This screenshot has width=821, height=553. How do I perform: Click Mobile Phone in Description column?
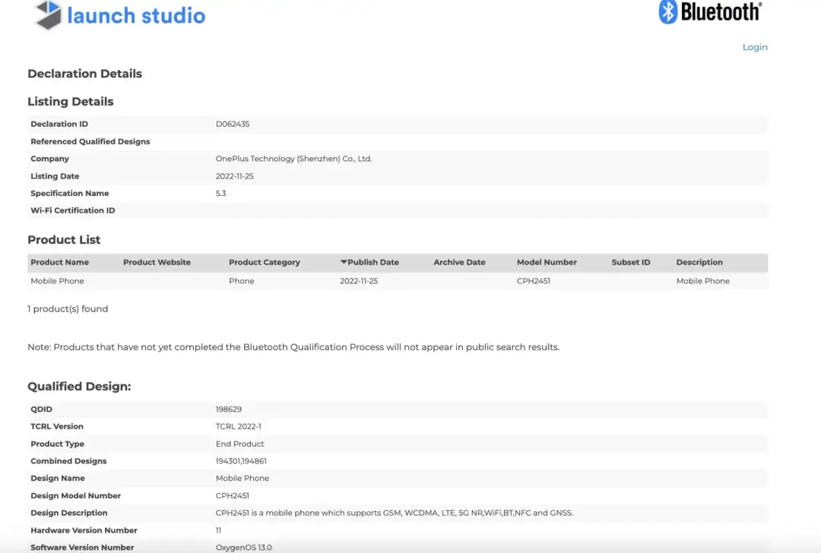(702, 281)
